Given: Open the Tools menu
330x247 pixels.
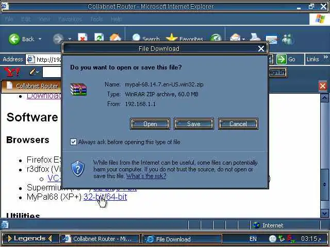Looking at the screenshot, I should [96, 19].
